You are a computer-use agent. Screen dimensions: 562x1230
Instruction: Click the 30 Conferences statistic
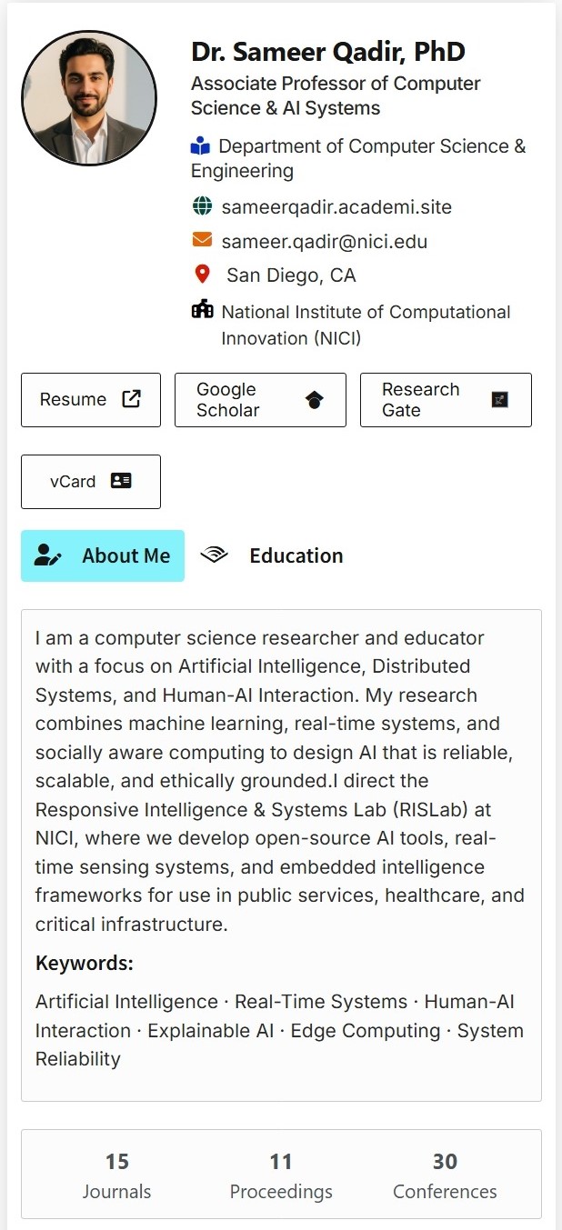(445, 1175)
